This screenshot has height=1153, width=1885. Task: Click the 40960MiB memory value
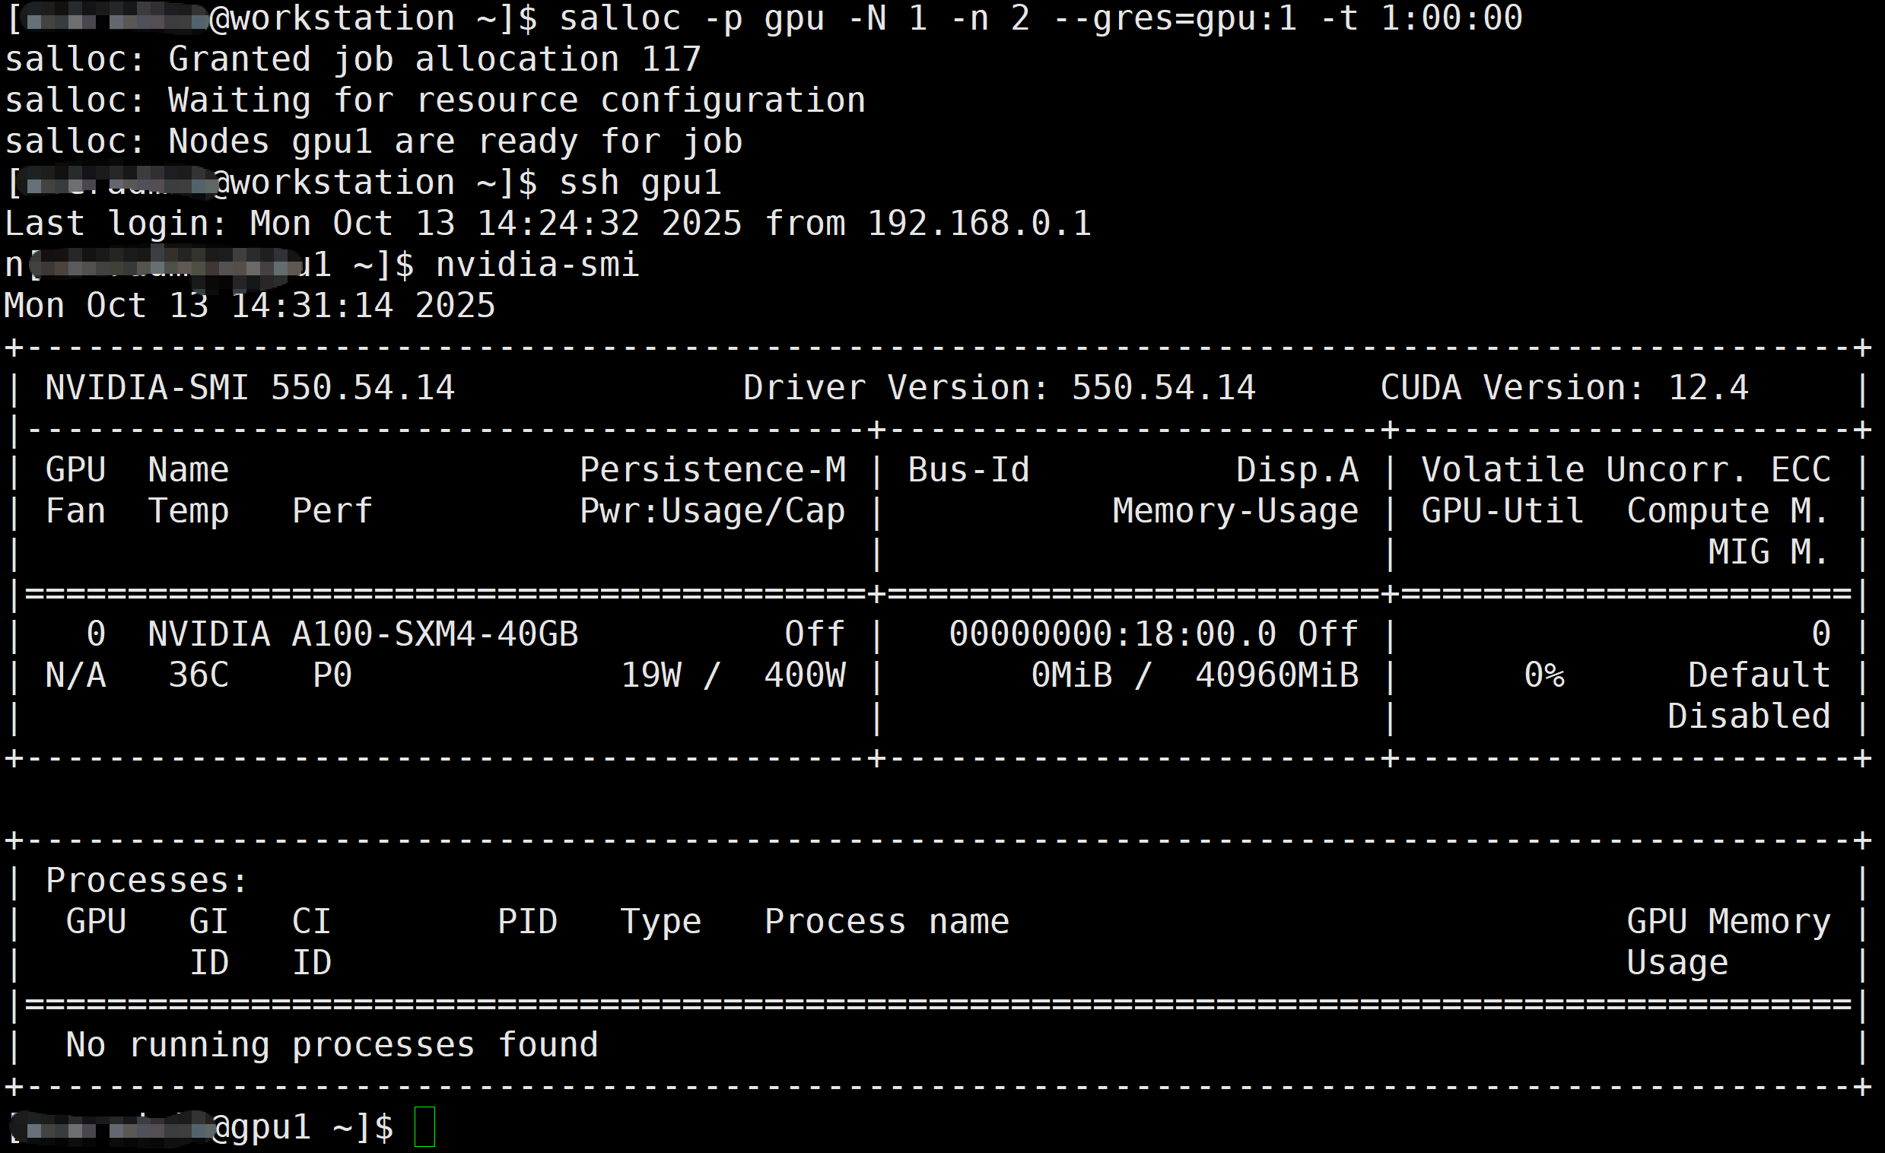point(1276,675)
